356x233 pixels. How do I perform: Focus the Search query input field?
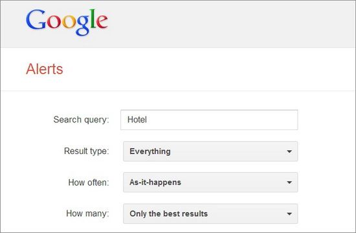click(x=209, y=120)
